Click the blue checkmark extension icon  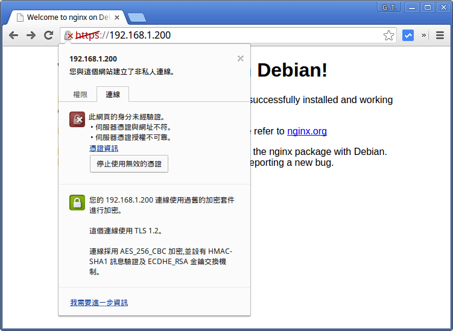408,36
